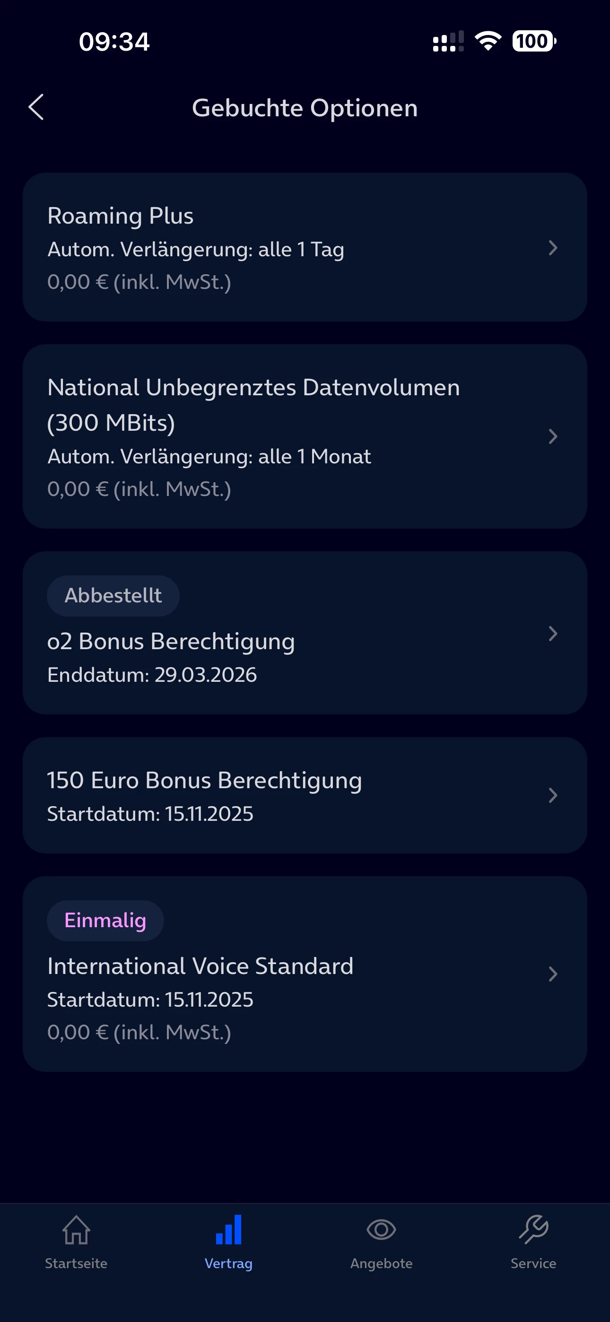Tap the Einmalig status badge

[105, 921]
